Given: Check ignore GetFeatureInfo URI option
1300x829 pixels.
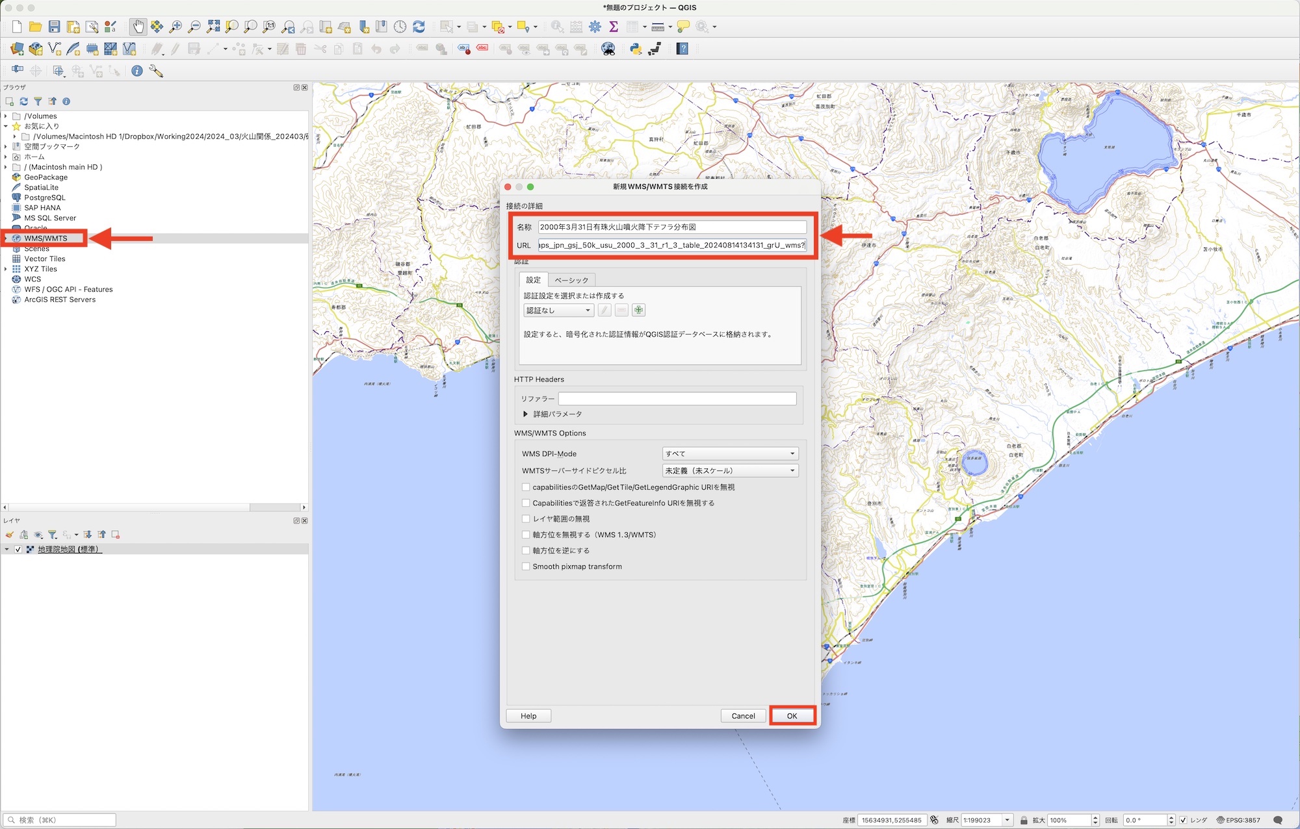Looking at the screenshot, I should pos(526,503).
